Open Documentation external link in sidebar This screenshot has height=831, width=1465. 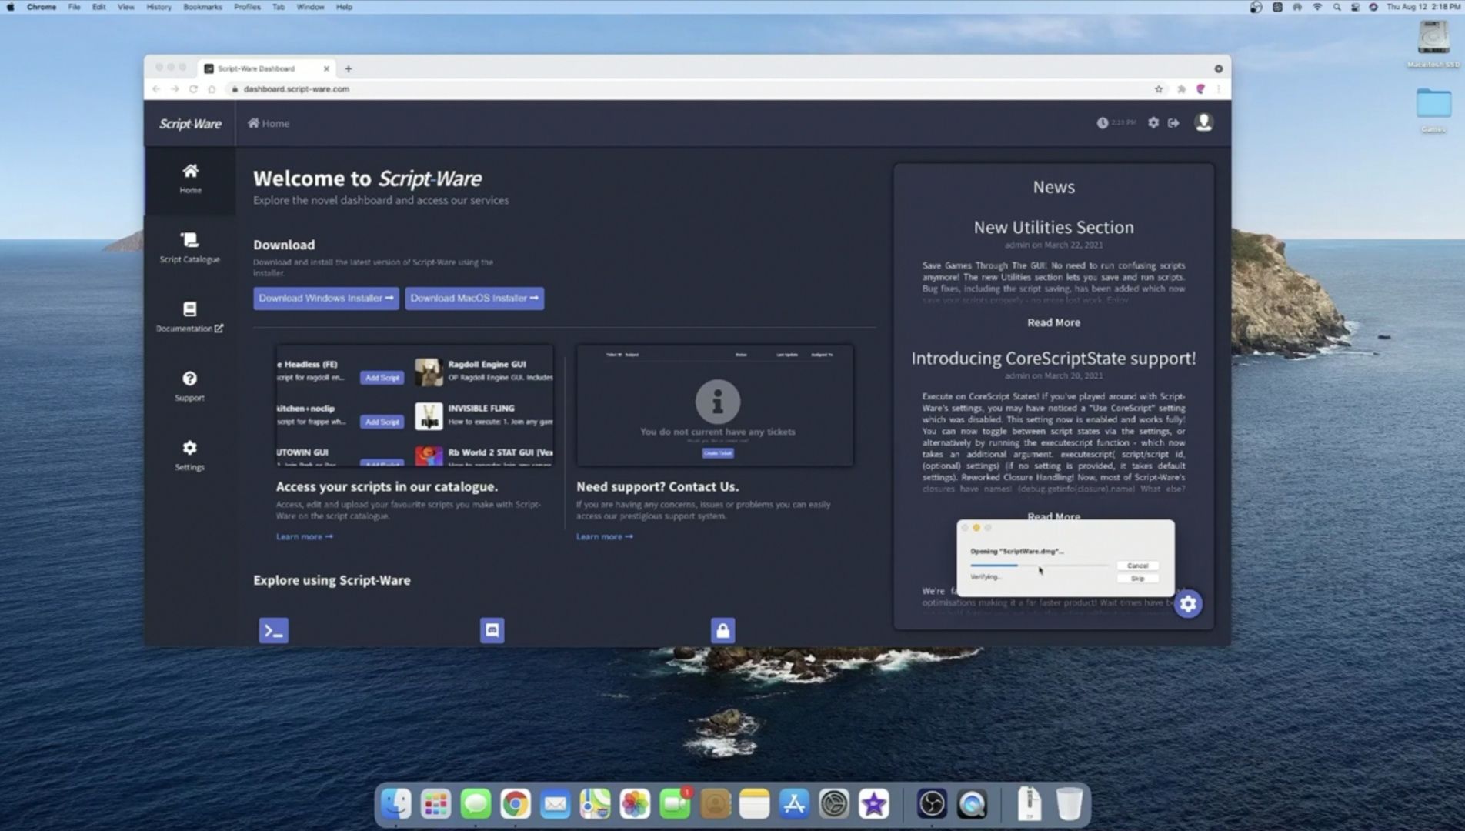[190, 317]
